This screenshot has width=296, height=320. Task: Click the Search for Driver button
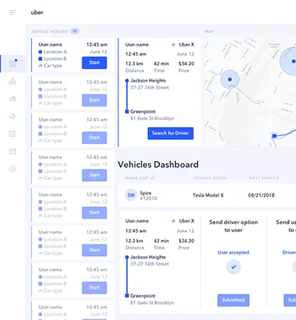pos(170,133)
